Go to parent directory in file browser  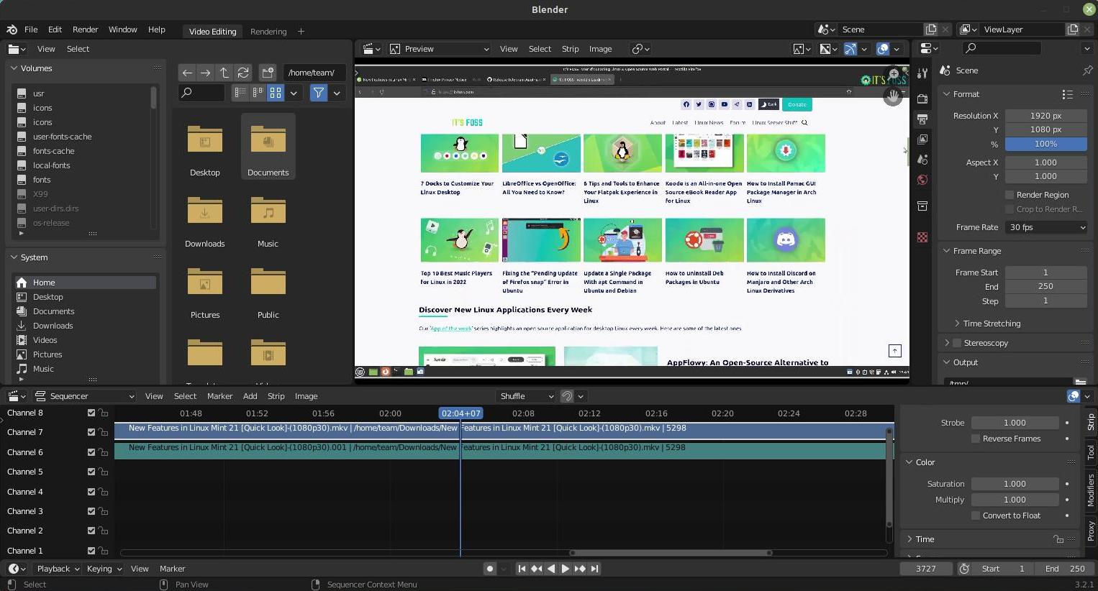[224, 73]
